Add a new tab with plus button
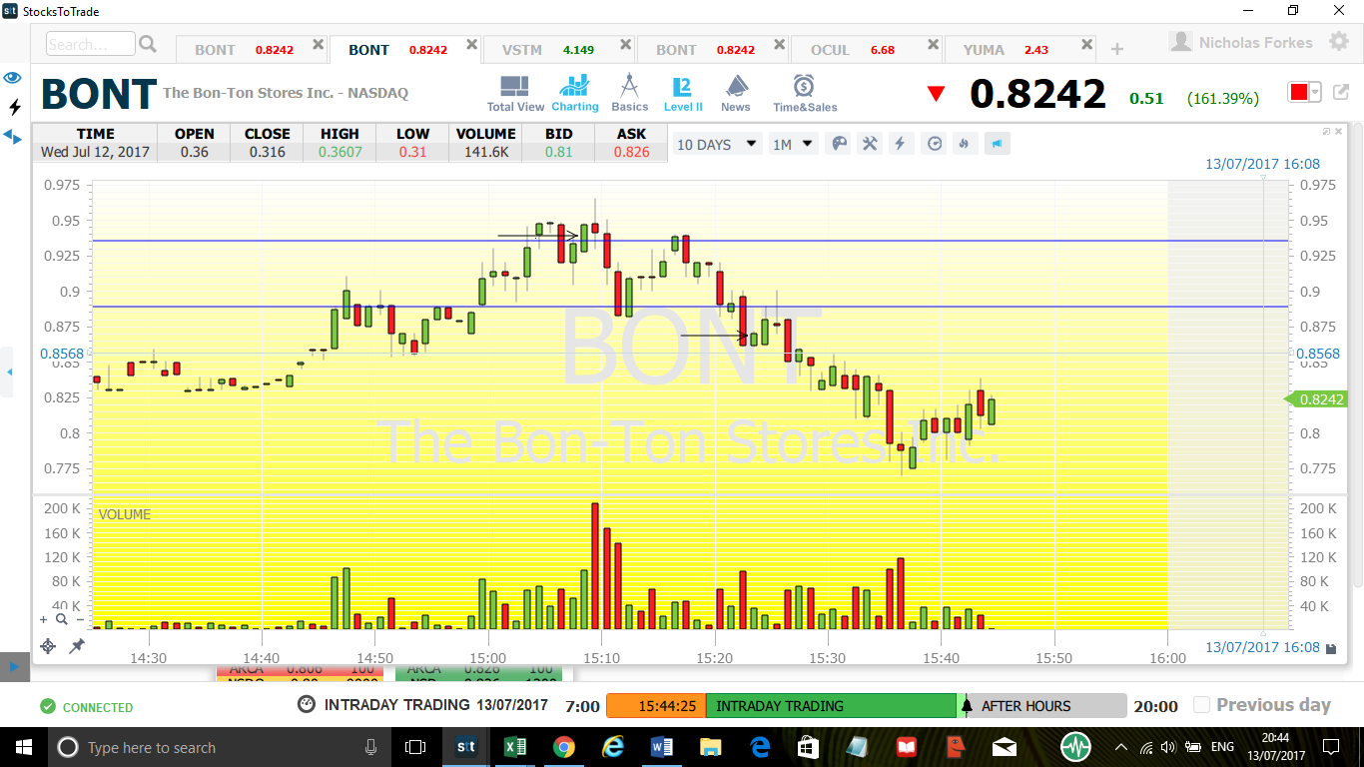The width and height of the screenshot is (1364, 767). 1117,49
